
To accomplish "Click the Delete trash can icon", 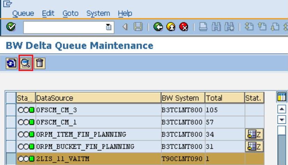I will [40, 63].
